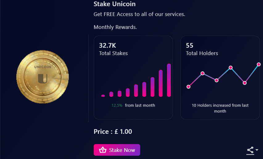
Task: Click the second-tallest bar in stakes chart
Action: pyautogui.click(x=161, y=83)
